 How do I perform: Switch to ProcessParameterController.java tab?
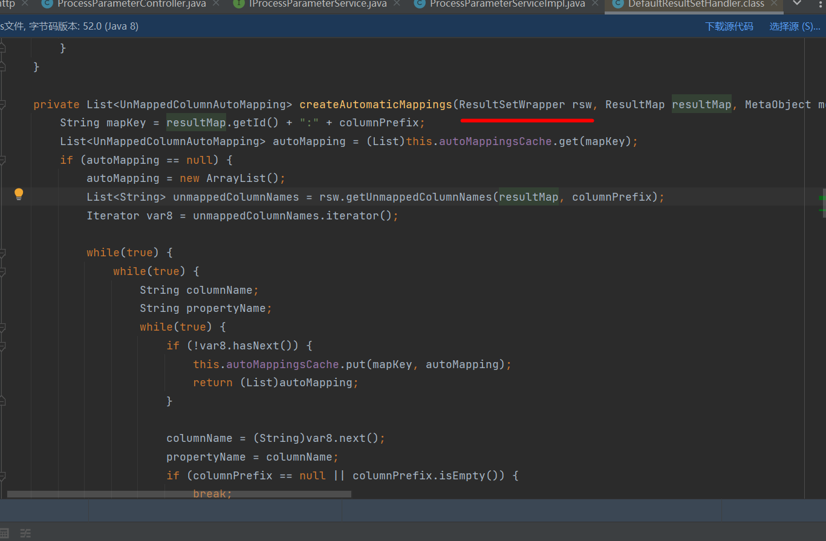pos(132,4)
